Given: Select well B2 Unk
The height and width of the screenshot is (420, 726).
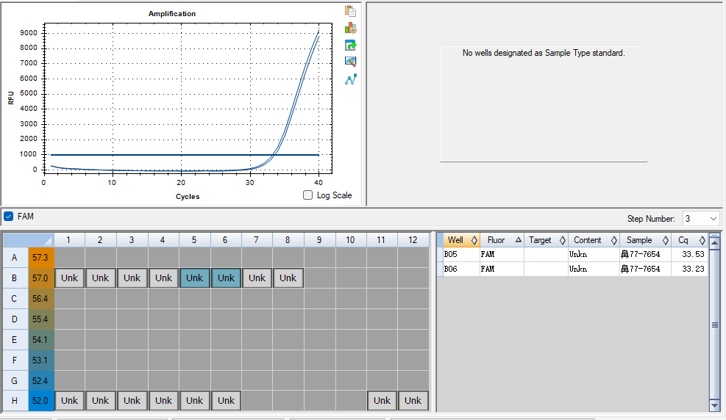Looking at the screenshot, I should pyautogui.click(x=101, y=278).
